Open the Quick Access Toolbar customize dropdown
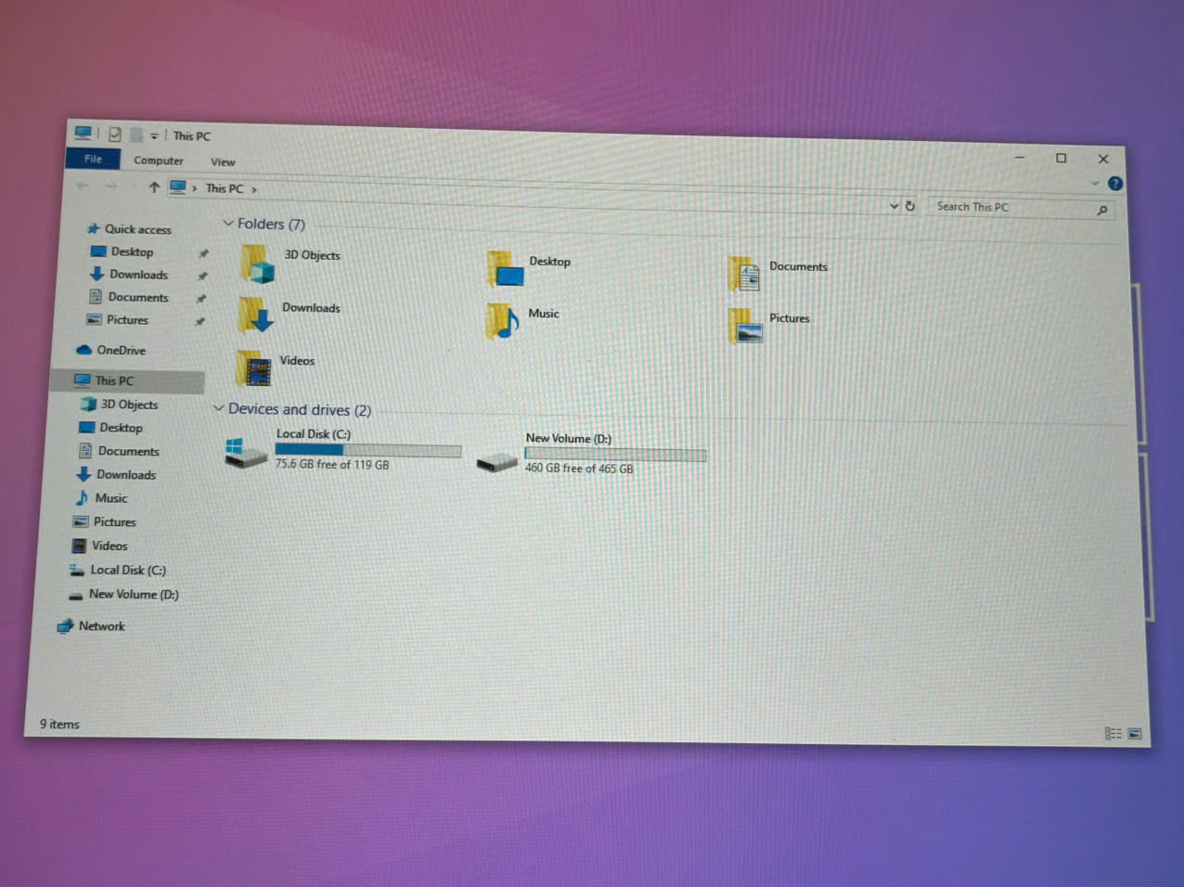Viewport: 1184px width, 887px height. 154,135
